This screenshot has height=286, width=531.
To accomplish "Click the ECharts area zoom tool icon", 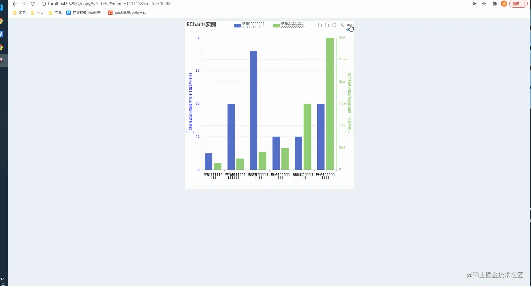I will (x=319, y=25).
